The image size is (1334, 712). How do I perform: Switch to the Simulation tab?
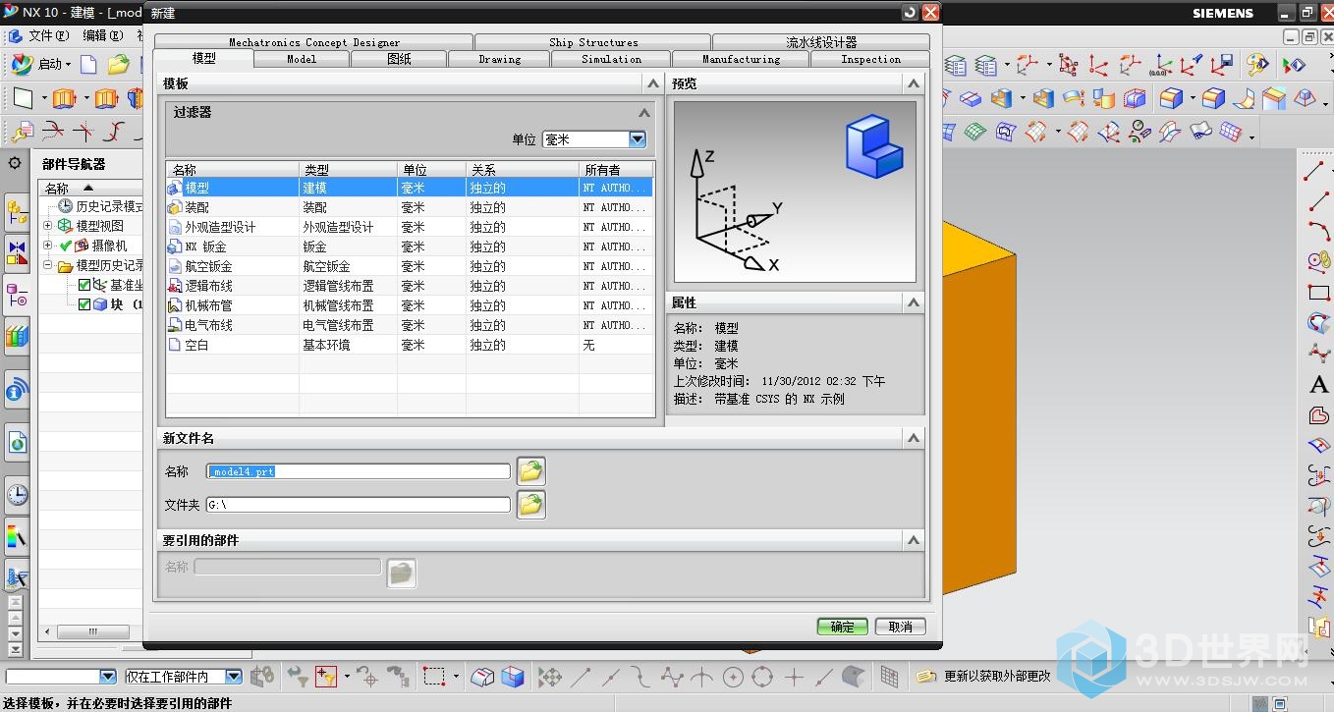(x=611, y=59)
